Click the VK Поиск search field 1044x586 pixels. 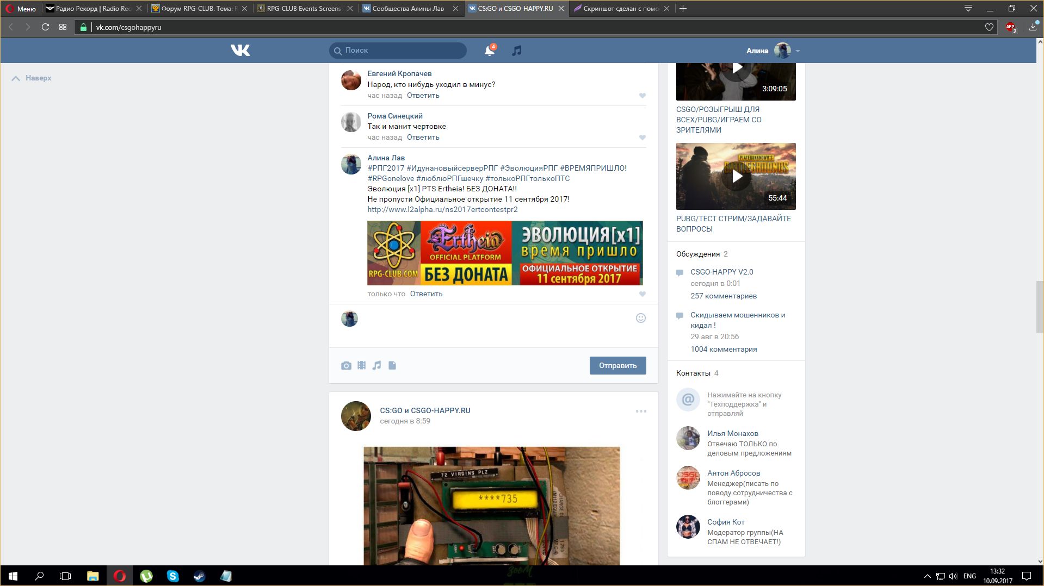(398, 51)
